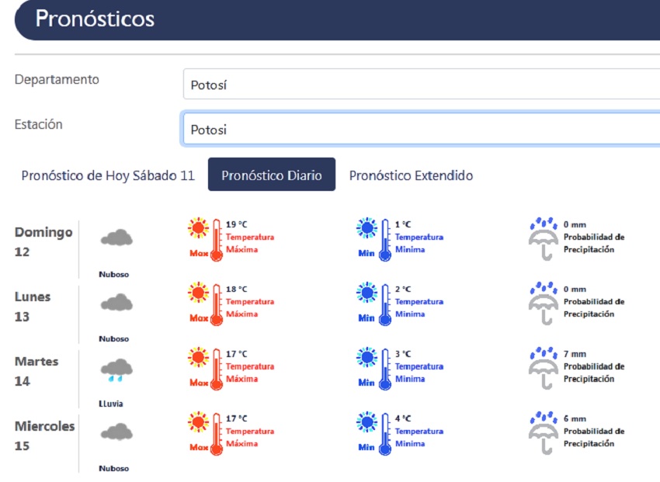Click the Martes 14 day label
The image size is (660, 482).
click(x=35, y=371)
